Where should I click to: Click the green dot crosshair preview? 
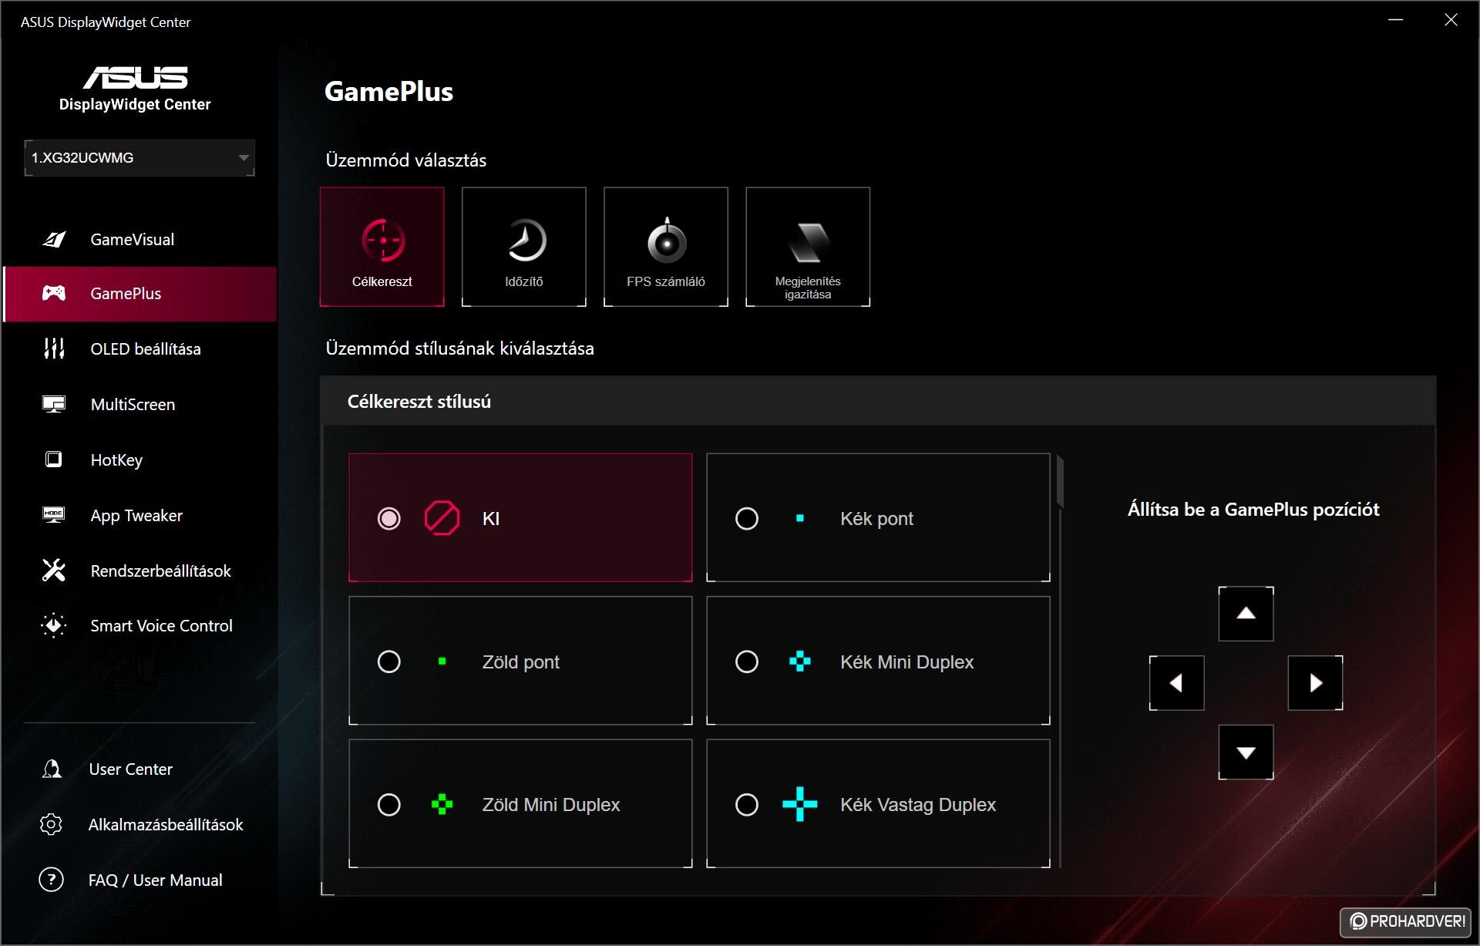tap(442, 662)
